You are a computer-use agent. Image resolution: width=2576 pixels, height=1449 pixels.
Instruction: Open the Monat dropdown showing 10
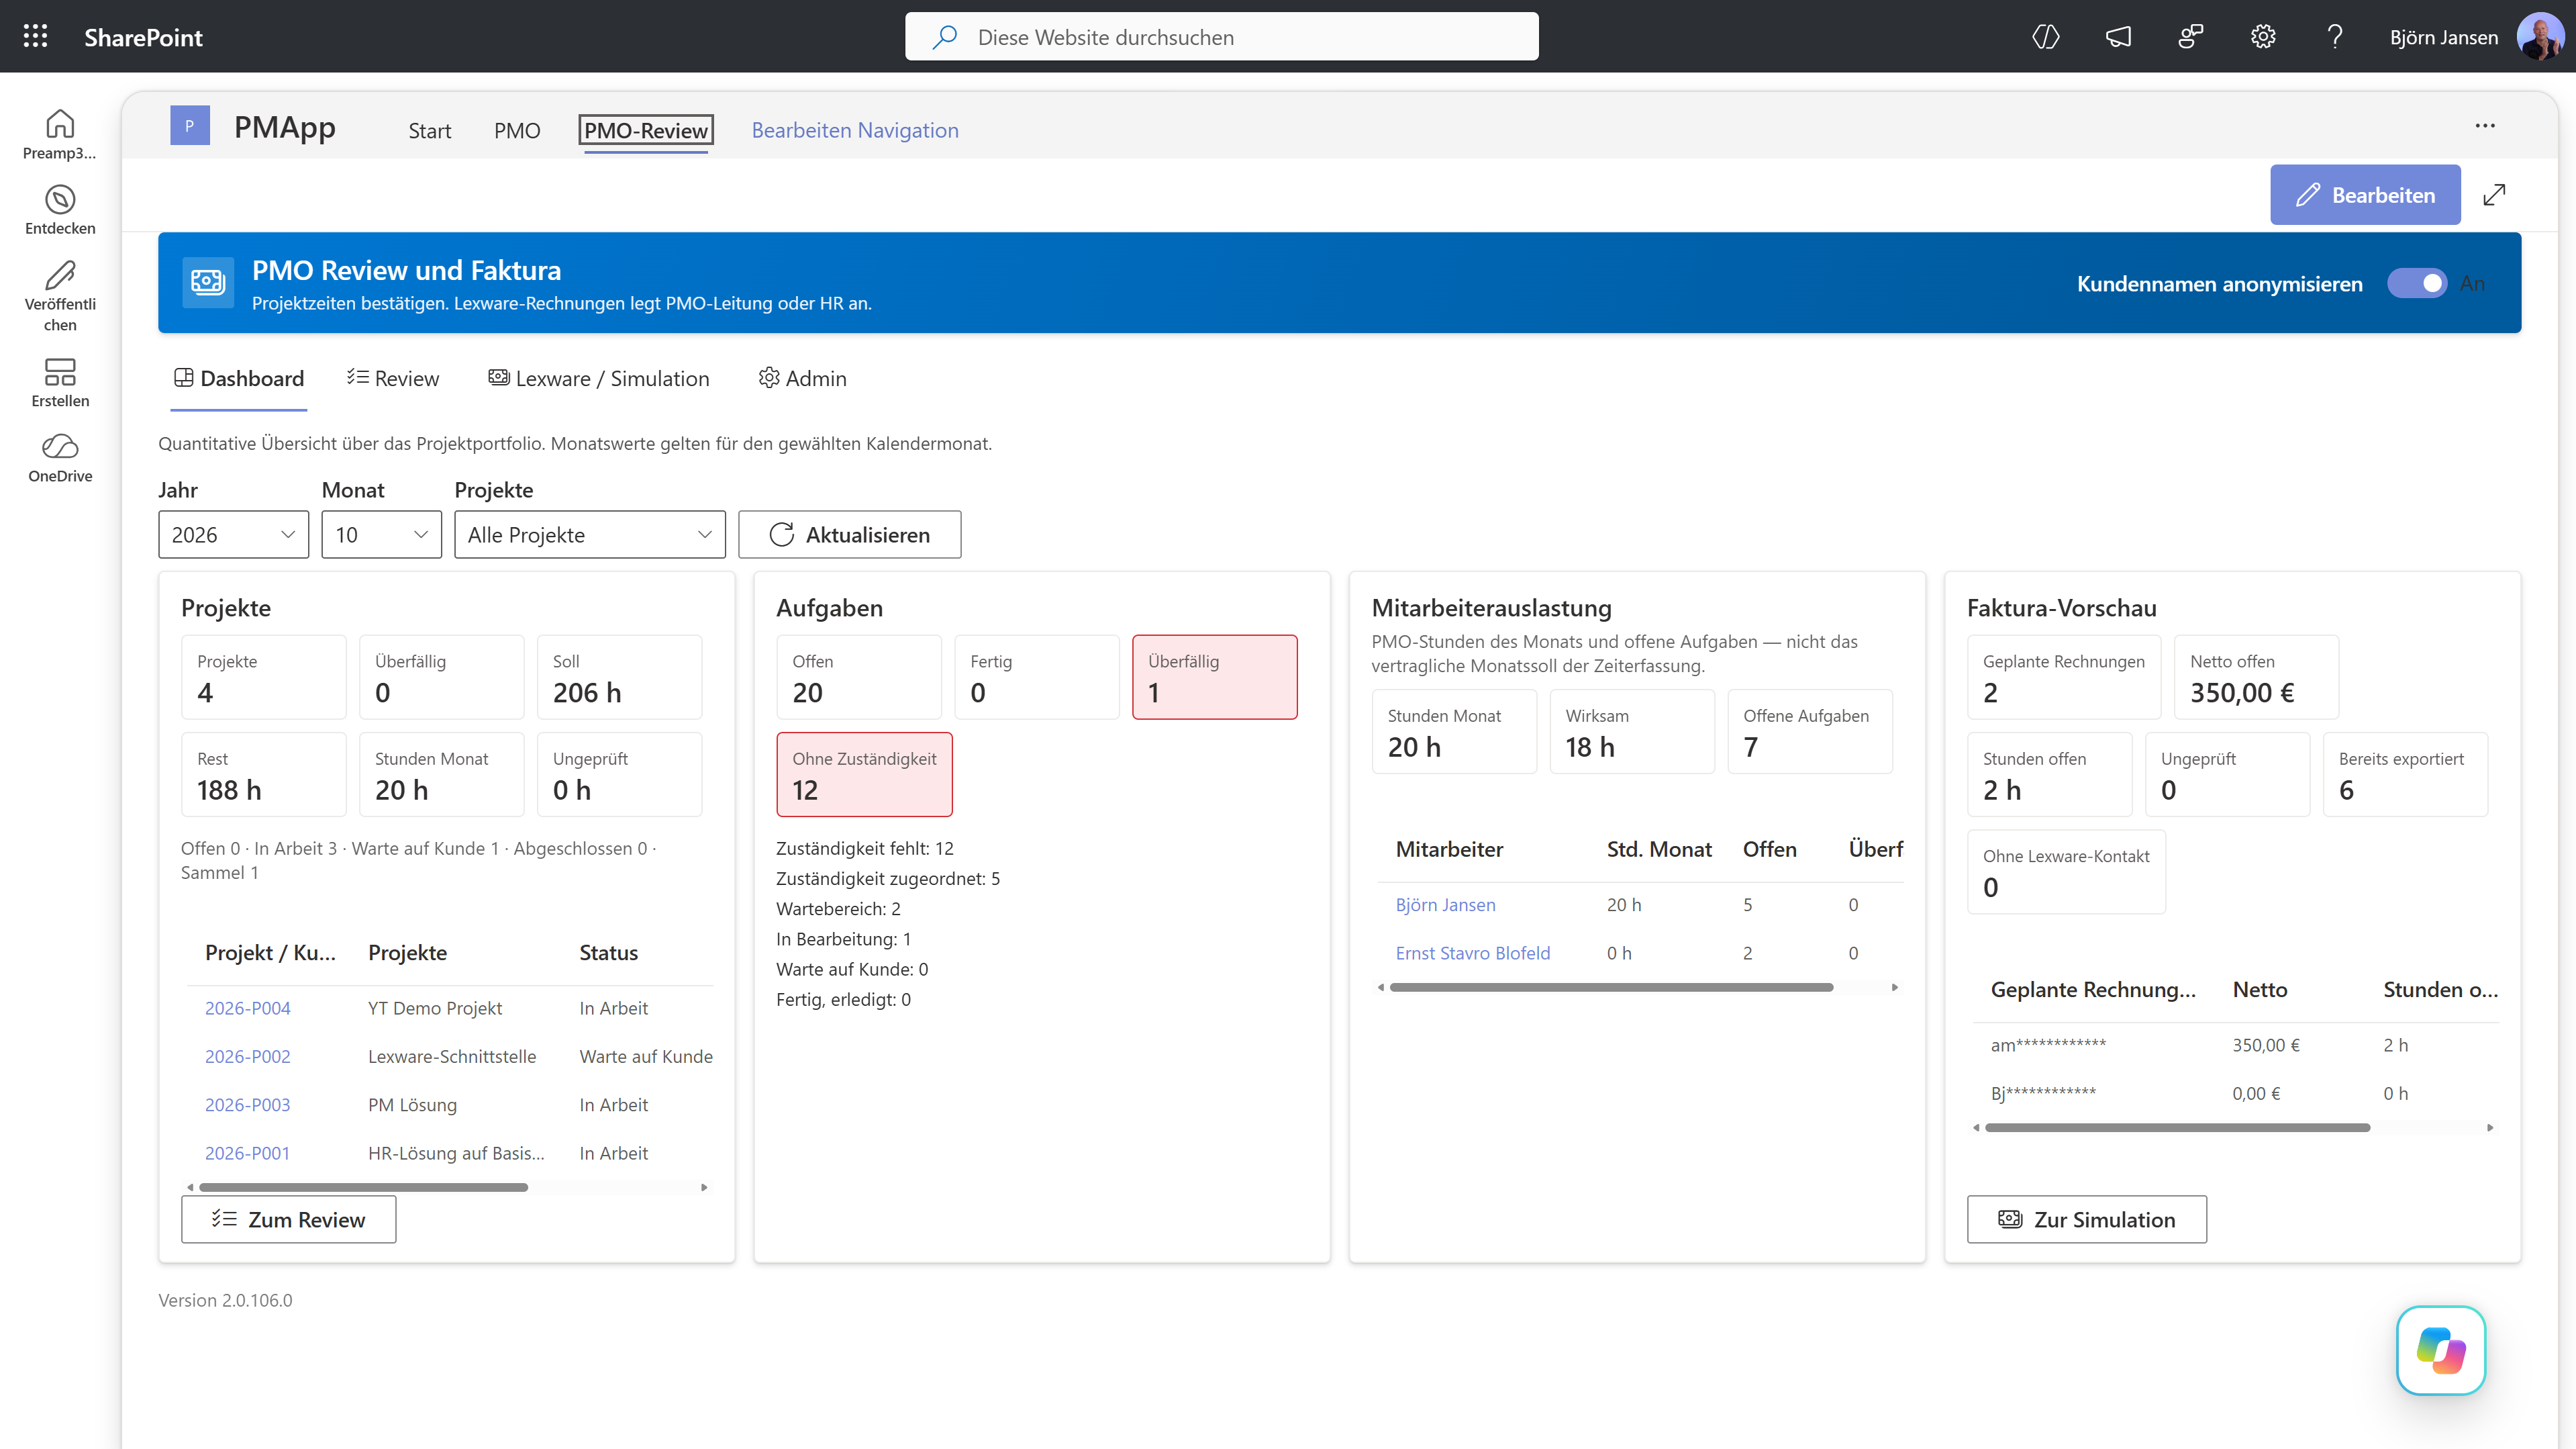[x=381, y=534]
